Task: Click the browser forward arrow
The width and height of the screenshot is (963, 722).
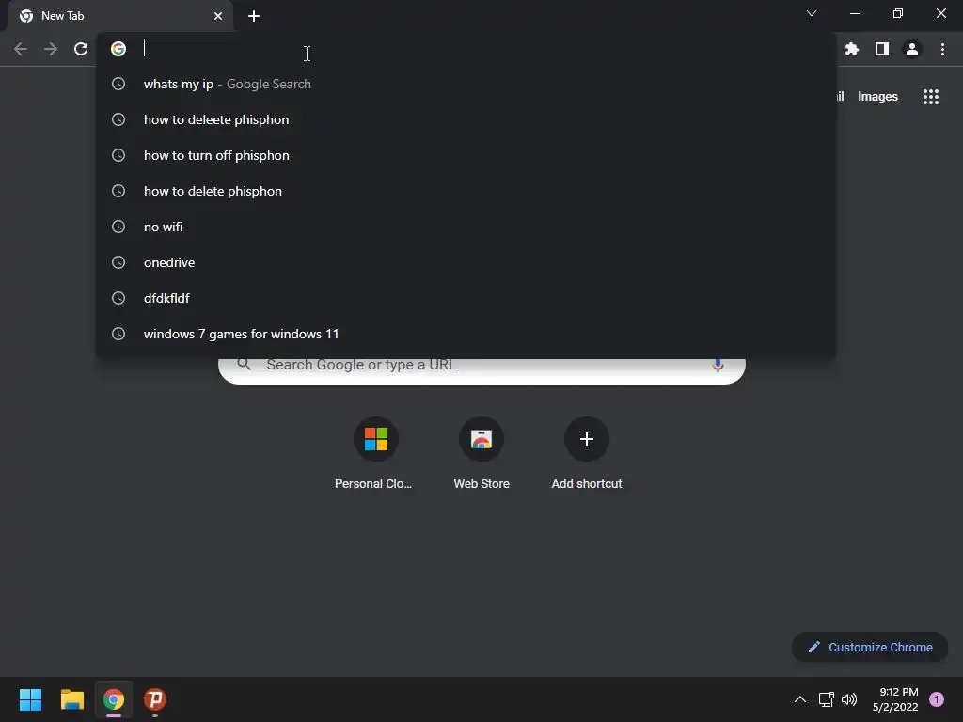Action: coord(51,49)
